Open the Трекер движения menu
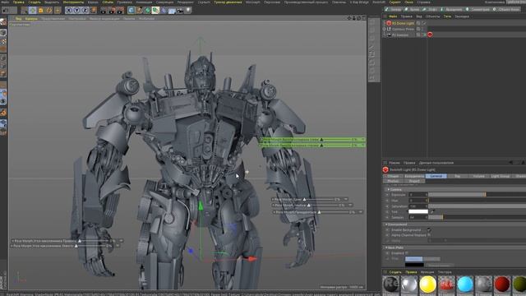 click(228, 2)
